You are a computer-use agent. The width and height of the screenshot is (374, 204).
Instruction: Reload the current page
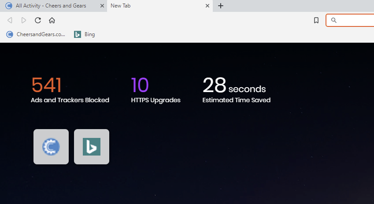click(x=38, y=20)
